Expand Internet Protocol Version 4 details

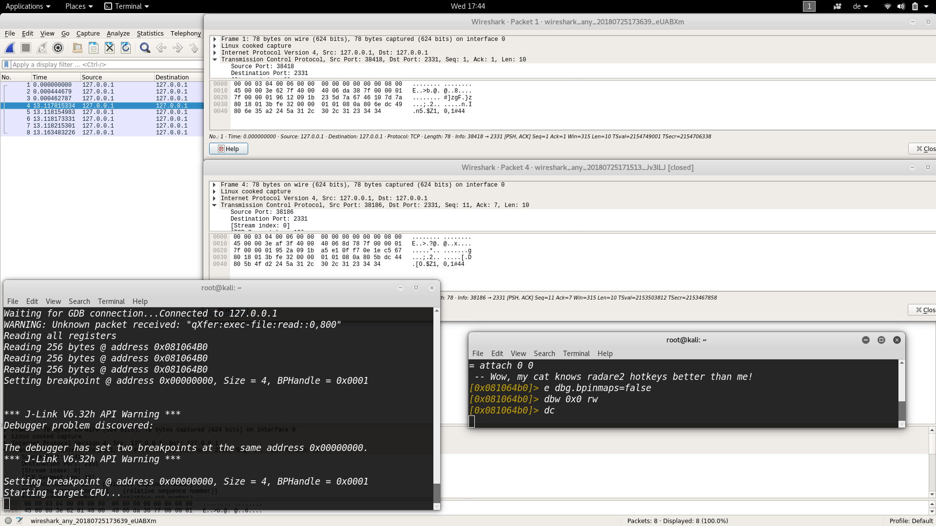click(x=215, y=53)
